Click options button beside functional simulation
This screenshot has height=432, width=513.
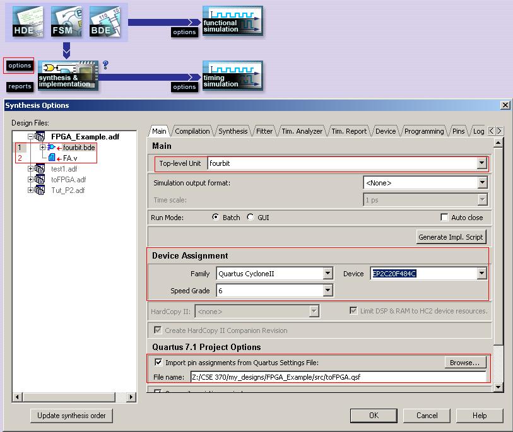(x=184, y=32)
